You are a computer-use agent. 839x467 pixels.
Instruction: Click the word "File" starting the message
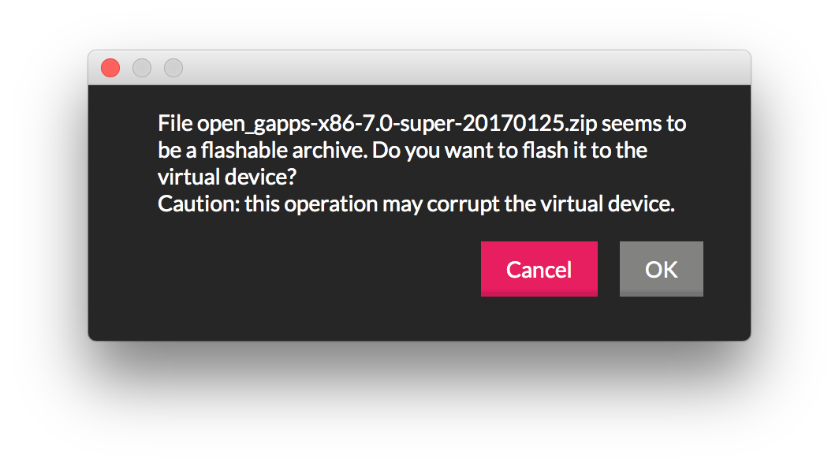coord(175,124)
